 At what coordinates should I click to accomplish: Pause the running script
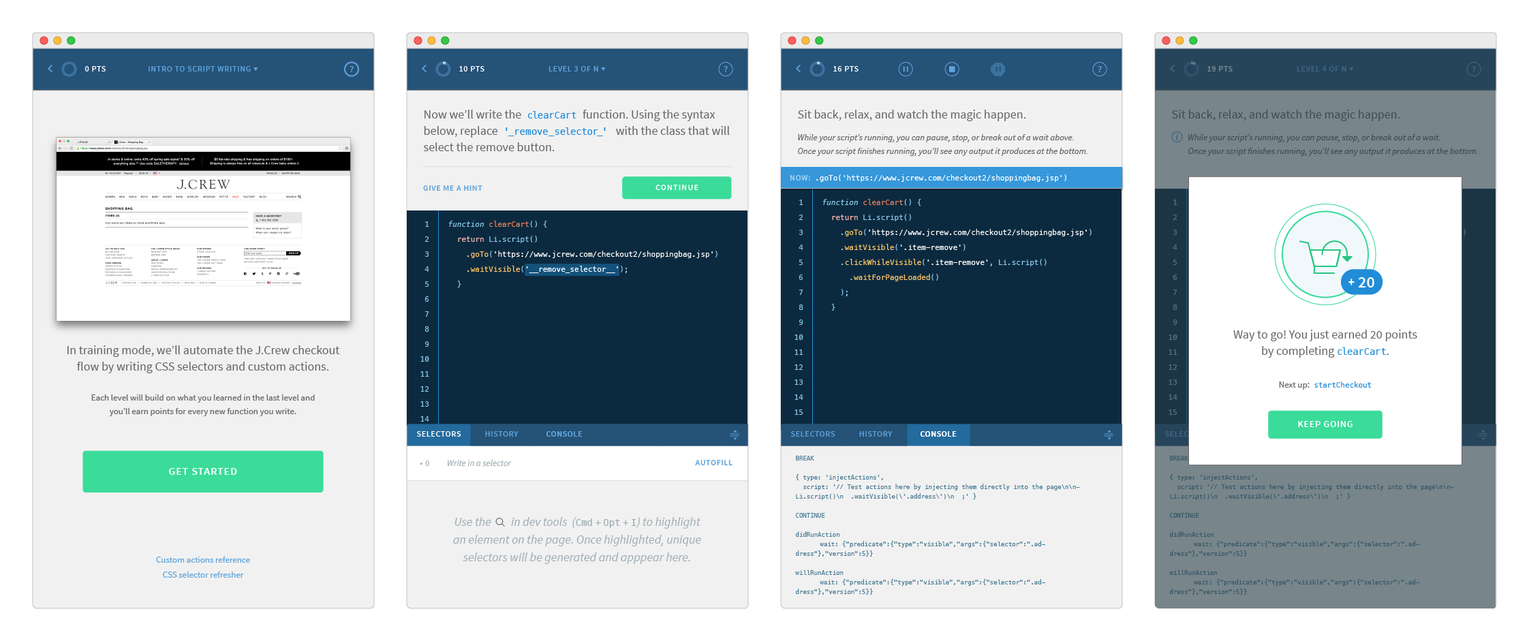906,69
